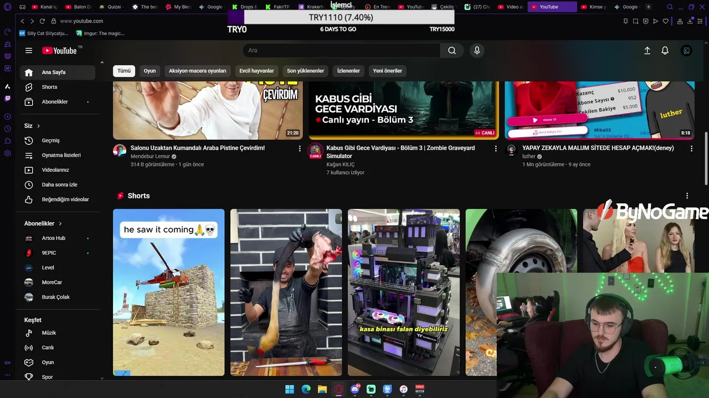Switch to the Kanal browser tab
The width and height of the screenshot is (709, 398).
[45, 7]
